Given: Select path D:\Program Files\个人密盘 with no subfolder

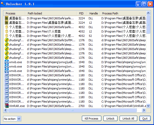Looking at the screenshot, I should [44, 31].
